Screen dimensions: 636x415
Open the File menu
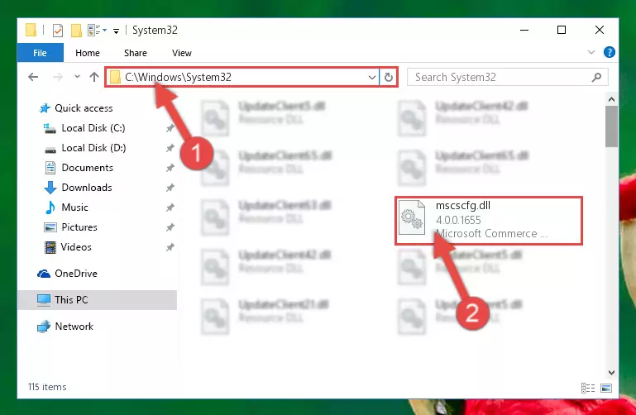coord(41,53)
